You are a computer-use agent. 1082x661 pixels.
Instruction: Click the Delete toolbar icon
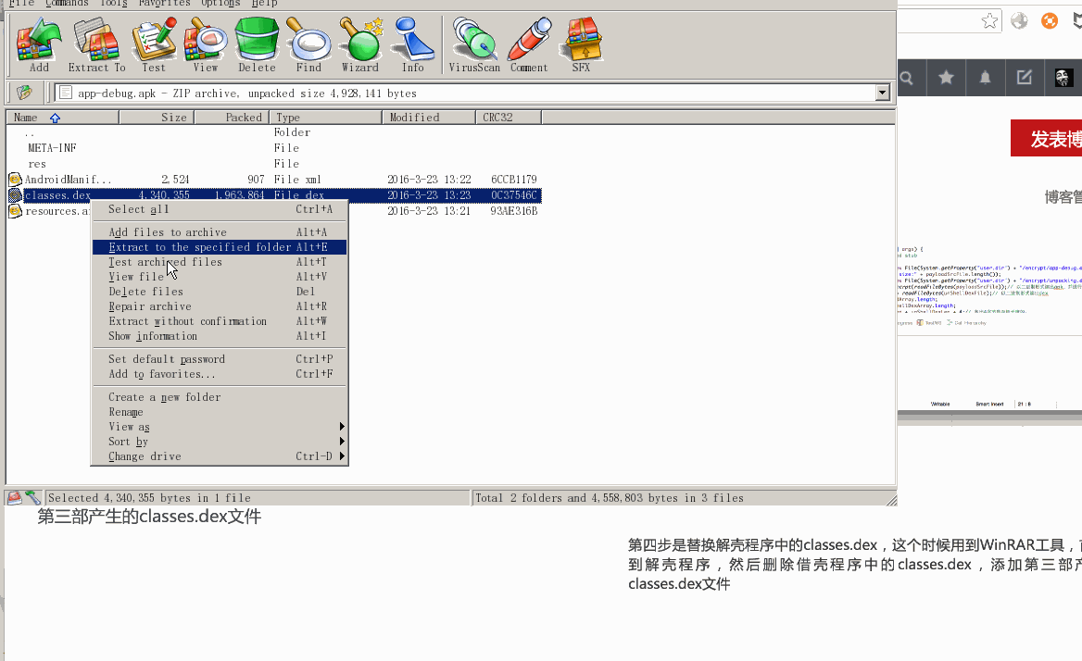(x=257, y=44)
